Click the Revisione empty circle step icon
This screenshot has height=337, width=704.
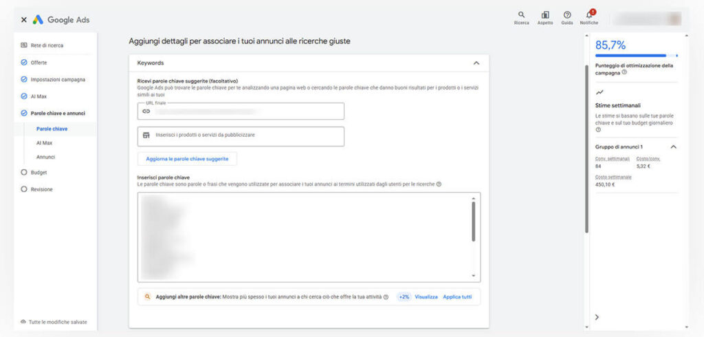tap(24, 190)
